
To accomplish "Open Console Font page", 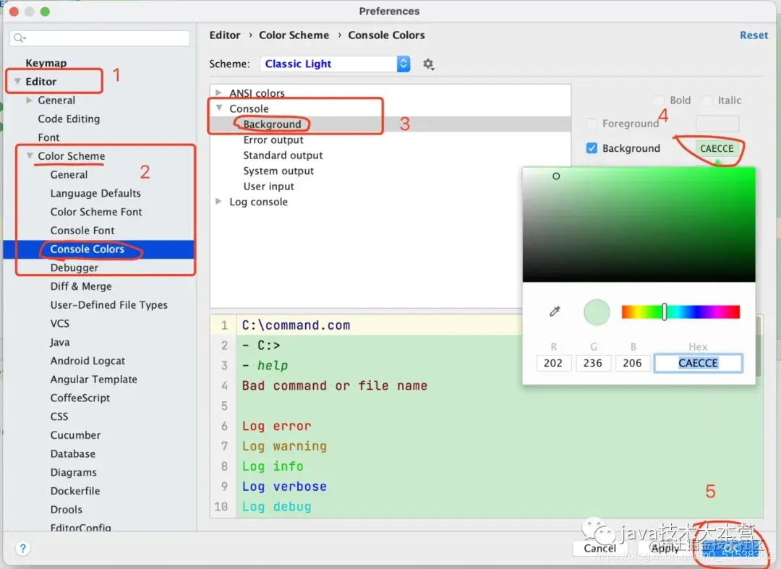I will 82,231.
